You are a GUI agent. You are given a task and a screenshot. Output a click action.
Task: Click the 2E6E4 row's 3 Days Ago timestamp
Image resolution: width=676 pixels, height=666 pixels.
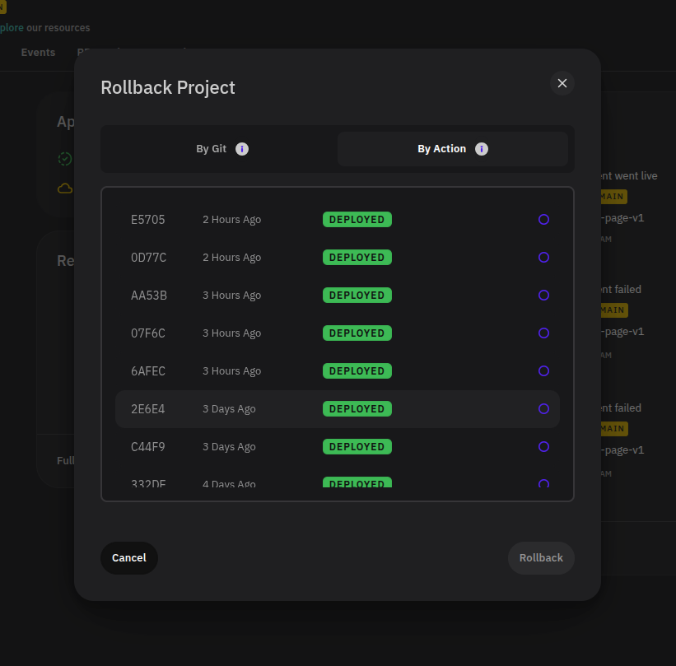click(229, 409)
